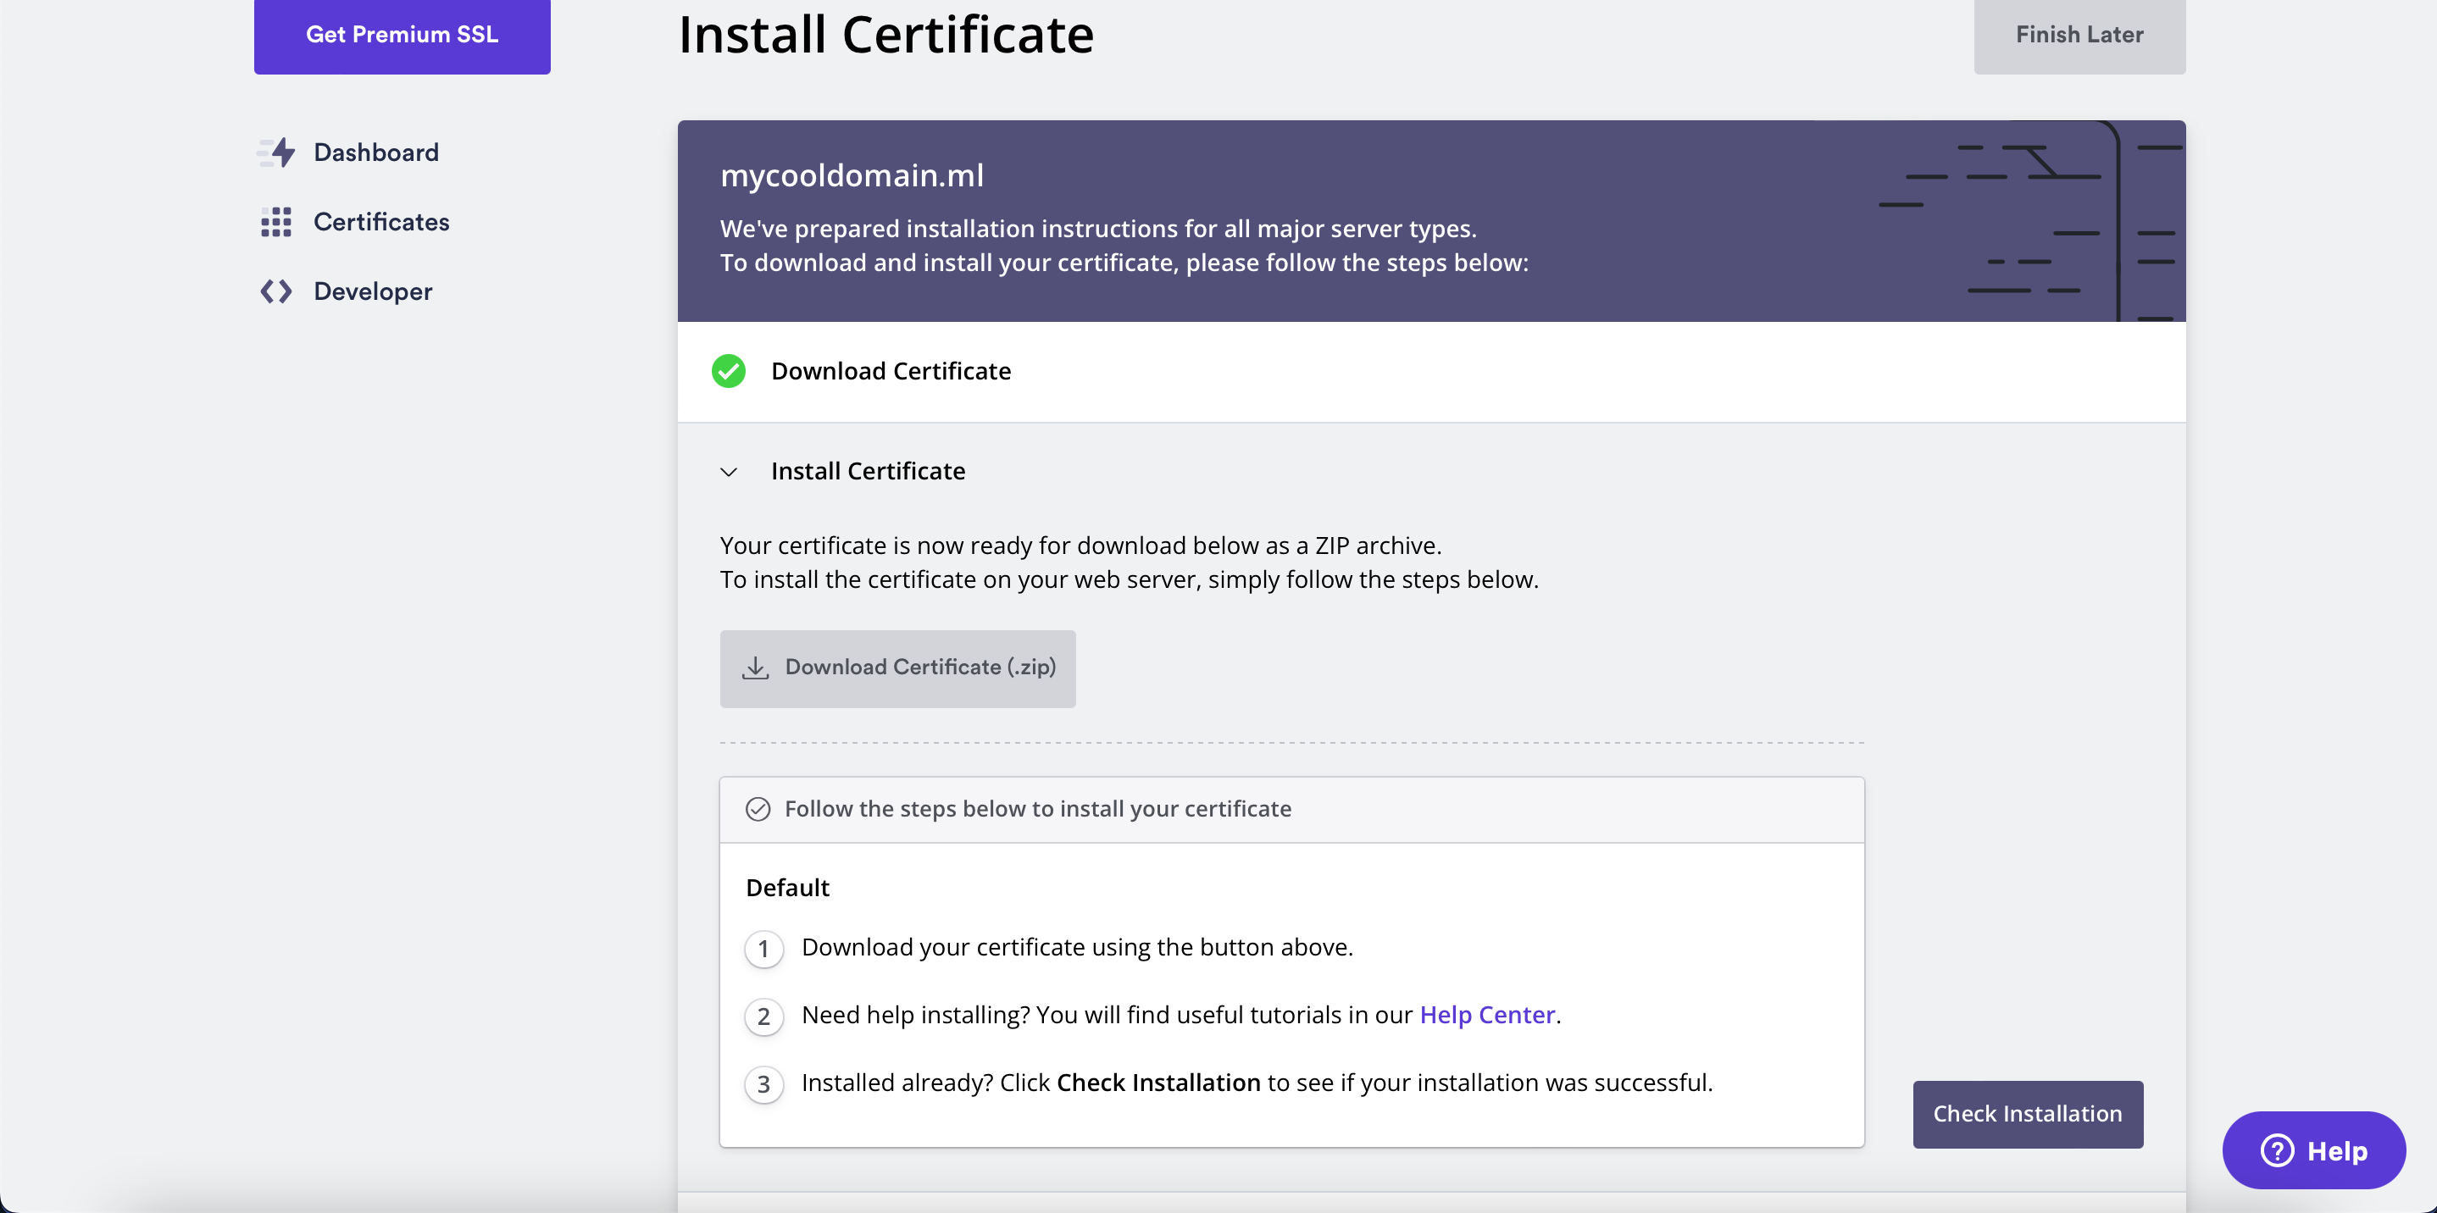
Task: Click Get Premium SSL button
Action: point(402,35)
